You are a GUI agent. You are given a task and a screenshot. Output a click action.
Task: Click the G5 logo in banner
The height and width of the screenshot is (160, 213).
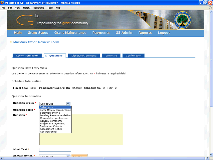[x=27, y=20]
